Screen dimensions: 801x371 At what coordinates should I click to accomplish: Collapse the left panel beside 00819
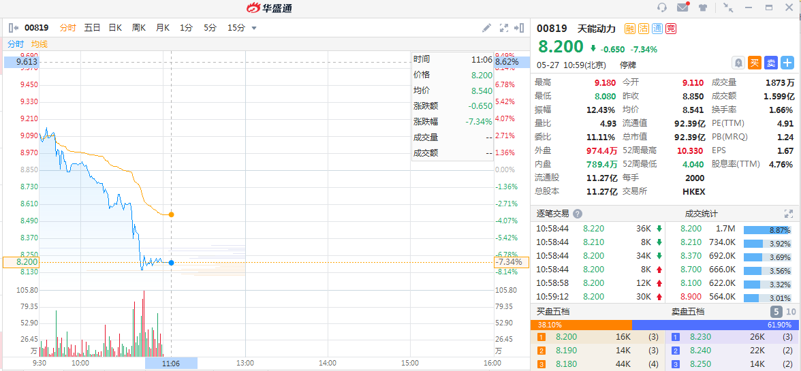[x=13, y=28]
